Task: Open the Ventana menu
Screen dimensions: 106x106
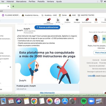Action: click(50, 2)
